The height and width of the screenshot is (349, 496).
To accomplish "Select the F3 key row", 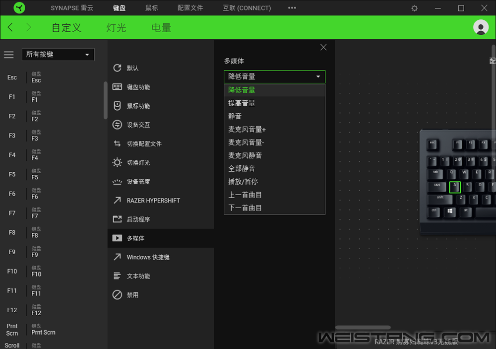I will pos(52,136).
